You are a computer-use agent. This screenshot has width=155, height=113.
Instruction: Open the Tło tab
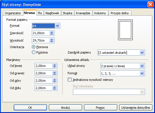click(x=40, y=13)
